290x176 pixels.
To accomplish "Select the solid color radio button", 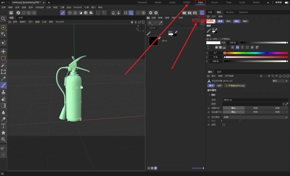I will (x=208, y=39).
